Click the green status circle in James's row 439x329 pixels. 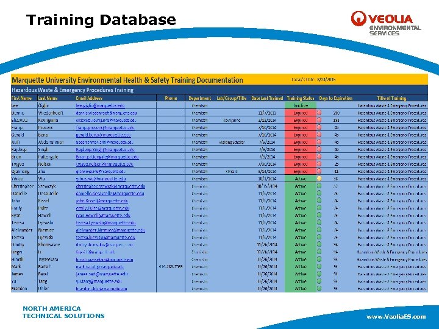pos(319,274)
